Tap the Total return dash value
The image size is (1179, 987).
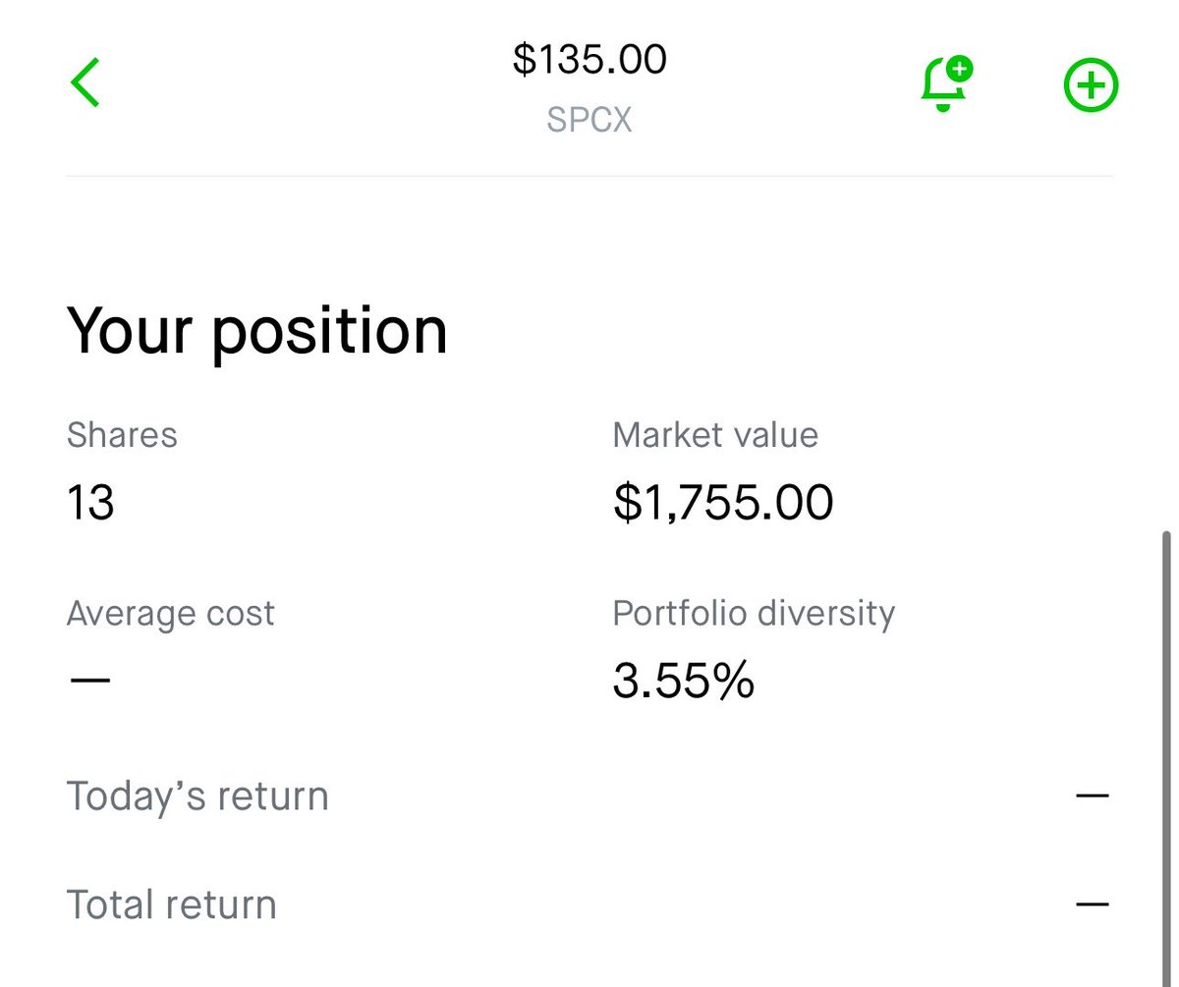click(x=1093, y=905)
